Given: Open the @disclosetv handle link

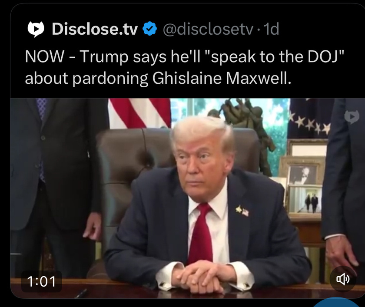Looking at the screenshot, I should coord(208,29).
